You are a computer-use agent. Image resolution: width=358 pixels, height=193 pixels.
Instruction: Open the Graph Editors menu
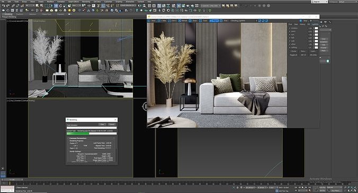[x=74, y=2]
